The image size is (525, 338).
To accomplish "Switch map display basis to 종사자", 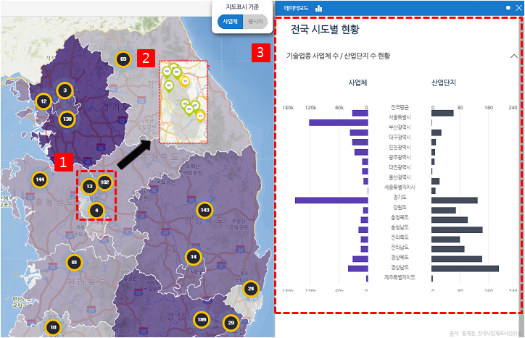I will coord(255,22).
